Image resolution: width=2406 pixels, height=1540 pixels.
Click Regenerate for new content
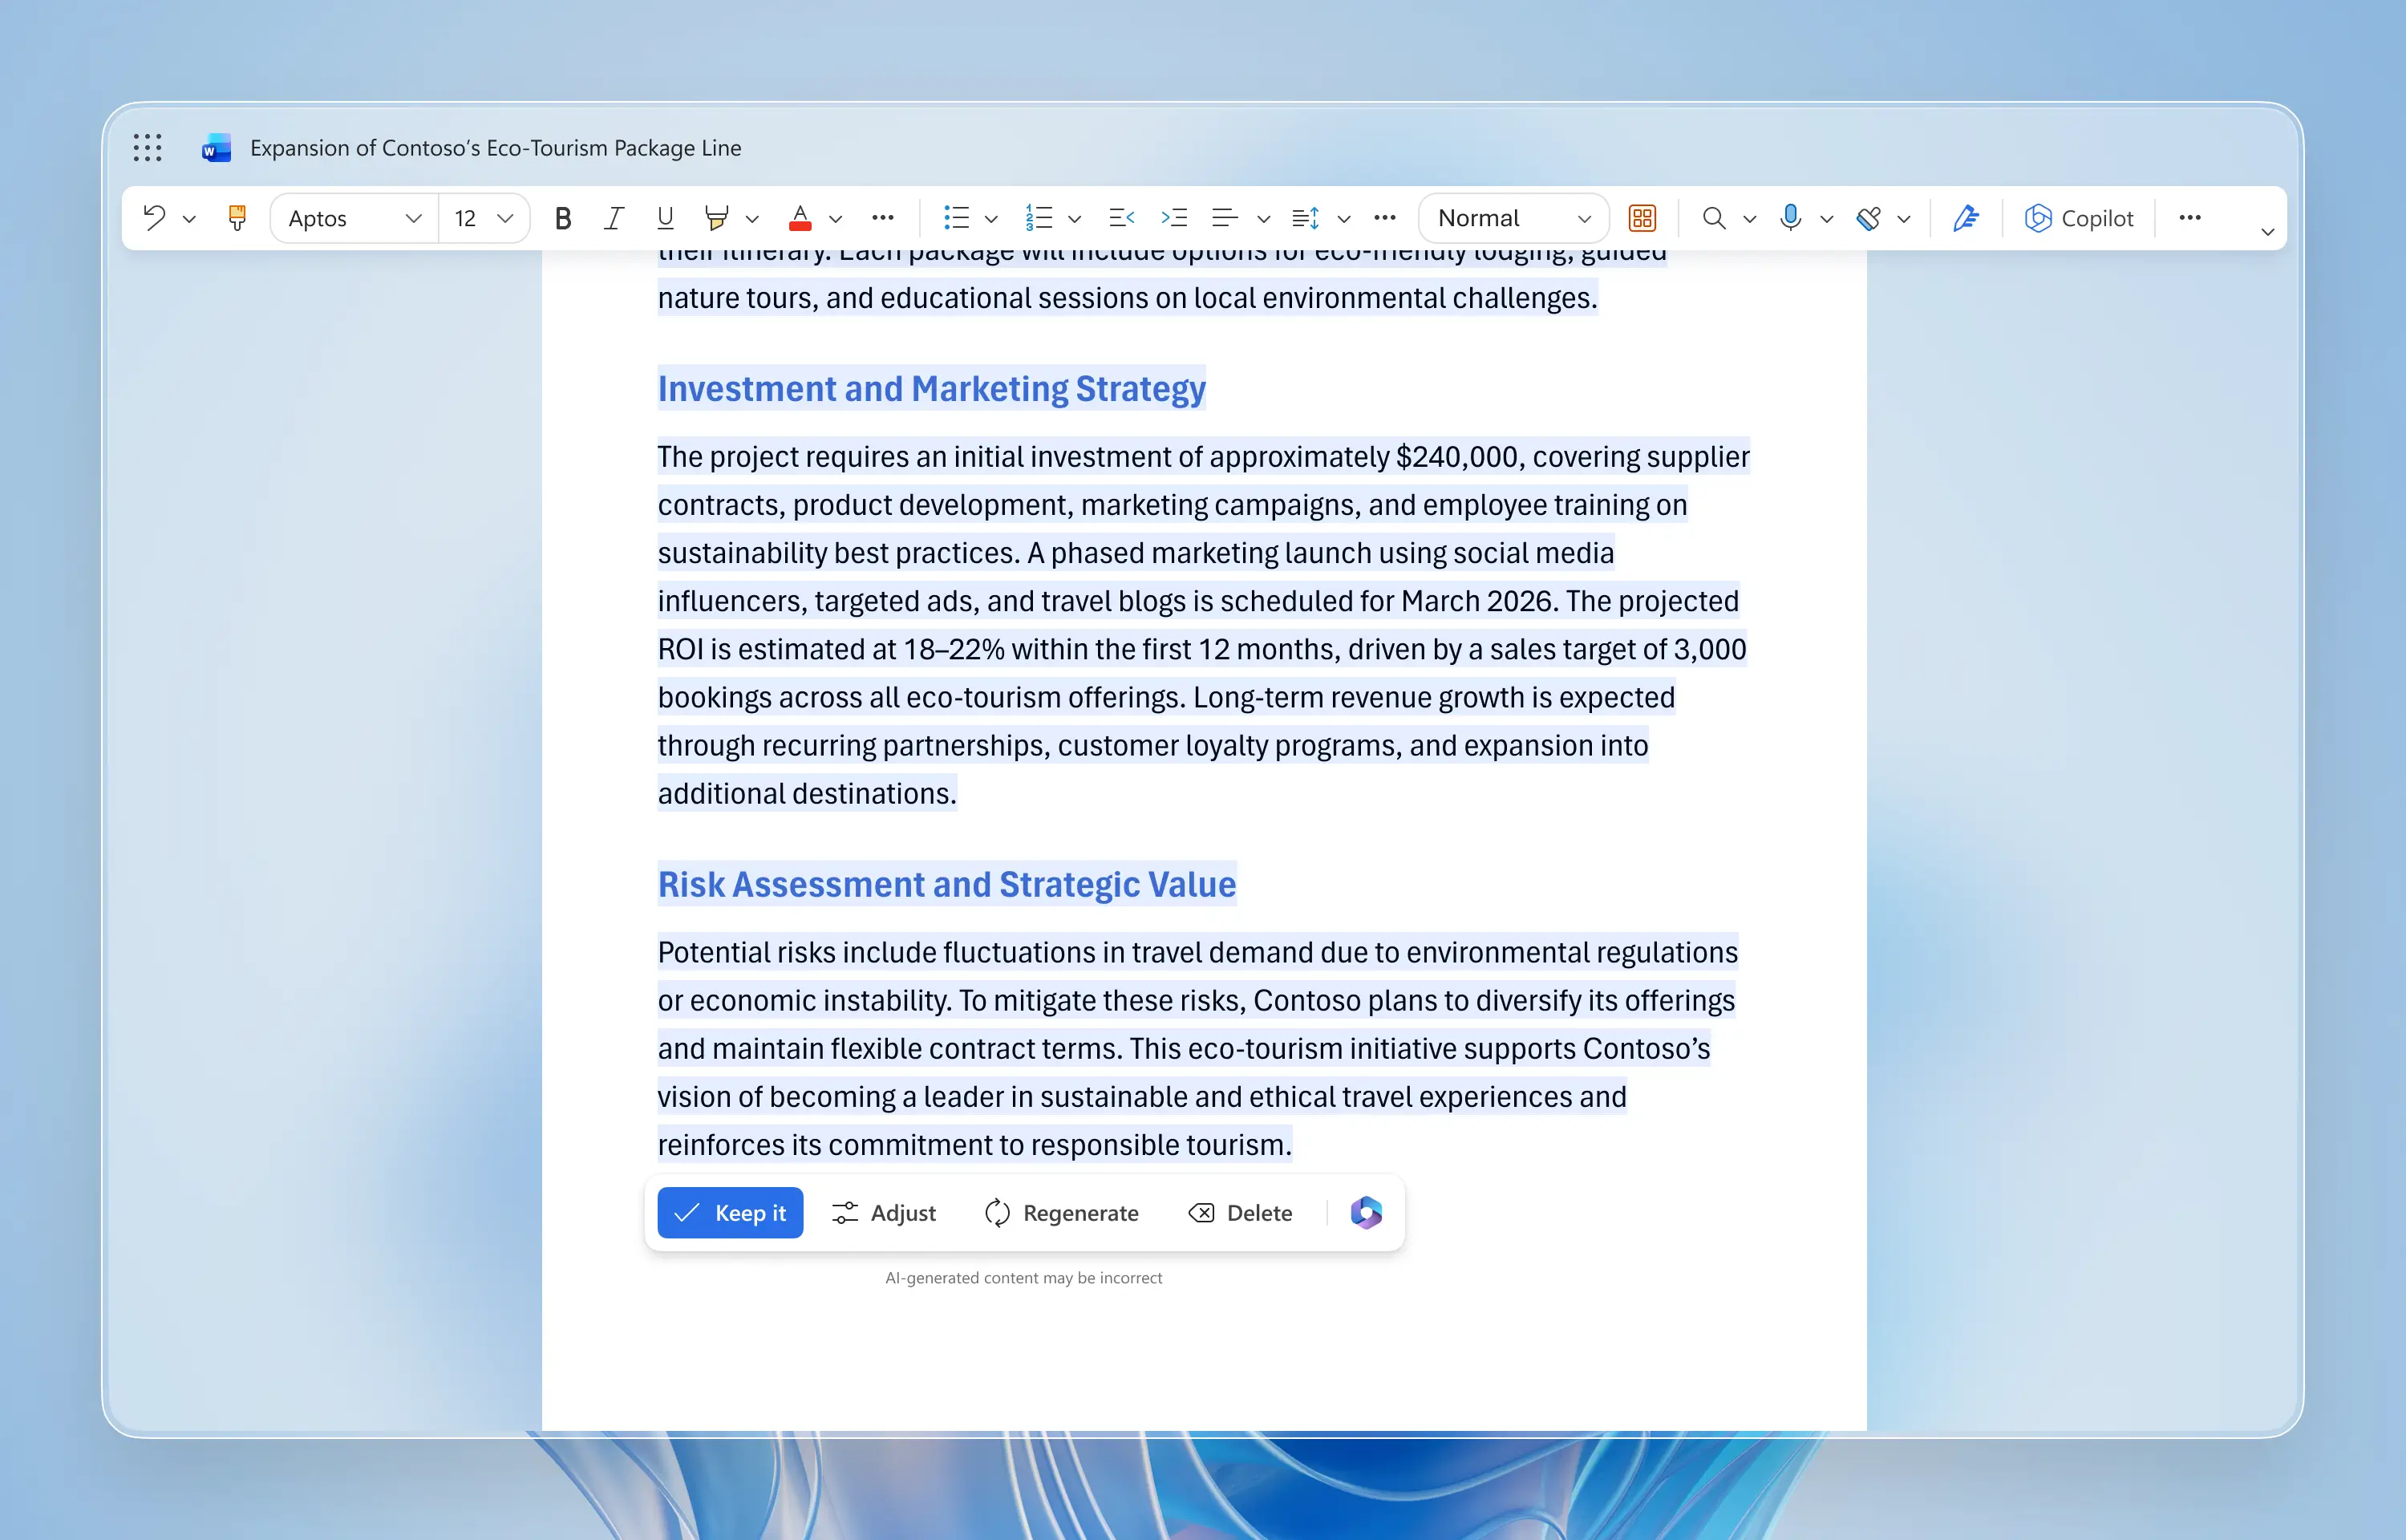(1062, 1213)
